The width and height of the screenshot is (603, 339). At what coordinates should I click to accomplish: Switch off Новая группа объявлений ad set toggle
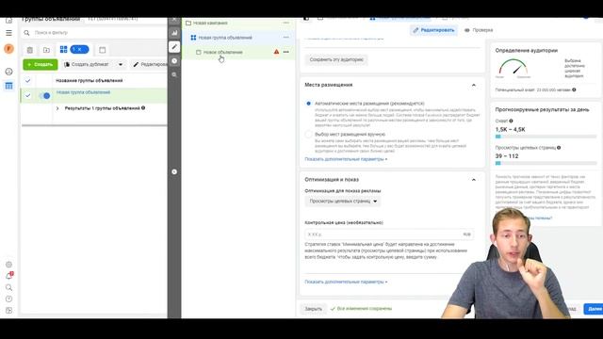(45, 96)
